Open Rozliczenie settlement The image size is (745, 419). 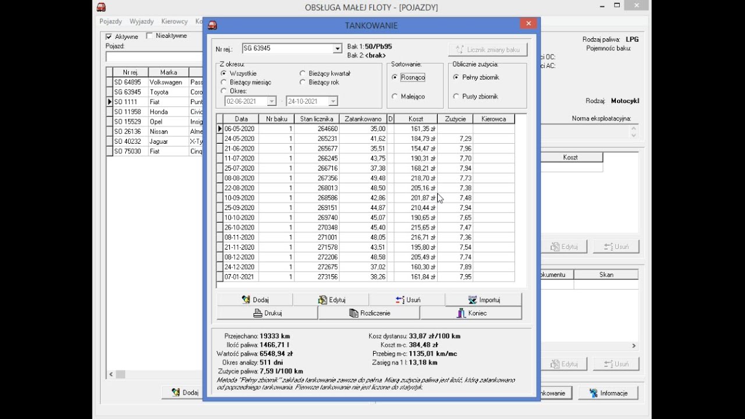pos(369,313)
